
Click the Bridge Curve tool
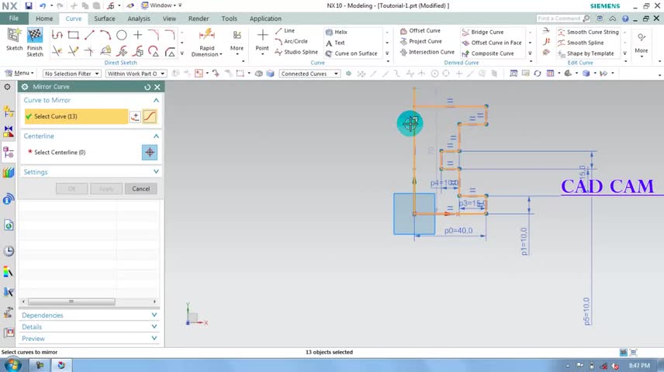(x=482, y=33)
